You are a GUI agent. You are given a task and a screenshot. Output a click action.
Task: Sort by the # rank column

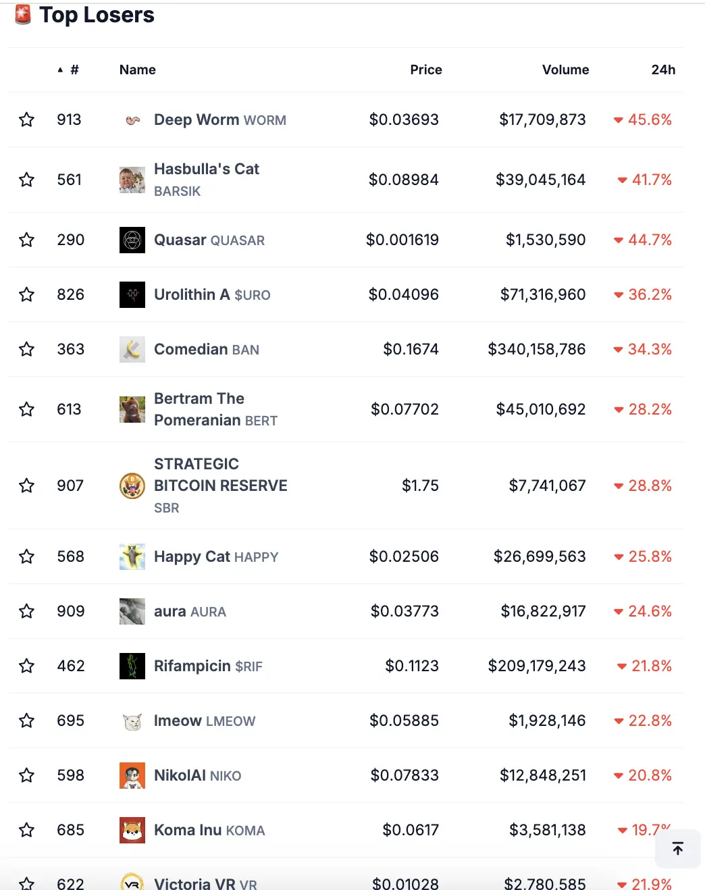click(74, 70)
